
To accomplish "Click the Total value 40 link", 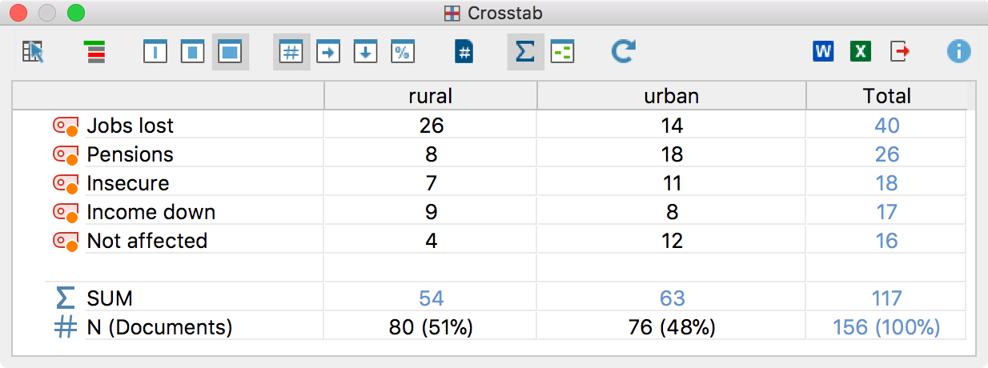I will tap(886, 126).
